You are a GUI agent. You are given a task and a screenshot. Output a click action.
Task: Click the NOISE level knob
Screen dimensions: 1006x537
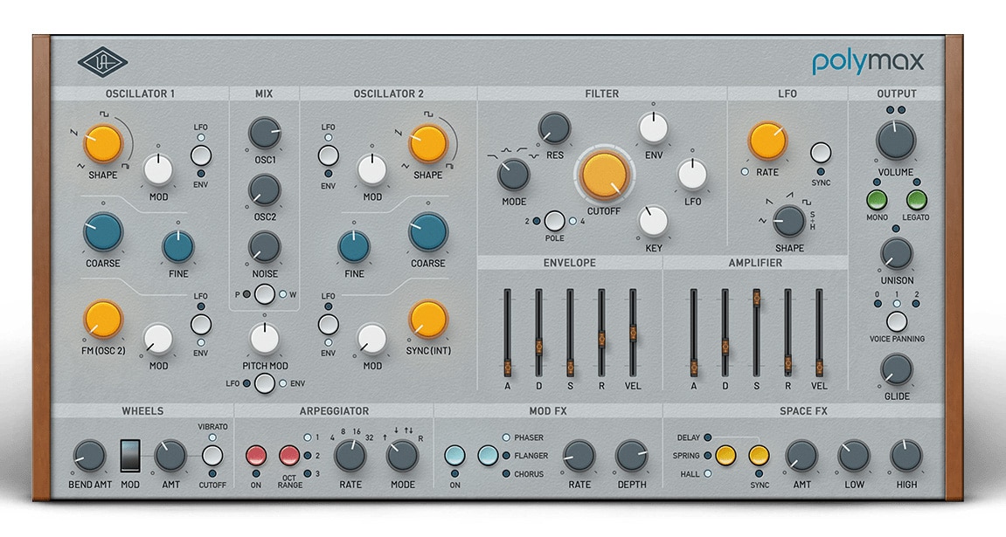(x=264, y=247)
